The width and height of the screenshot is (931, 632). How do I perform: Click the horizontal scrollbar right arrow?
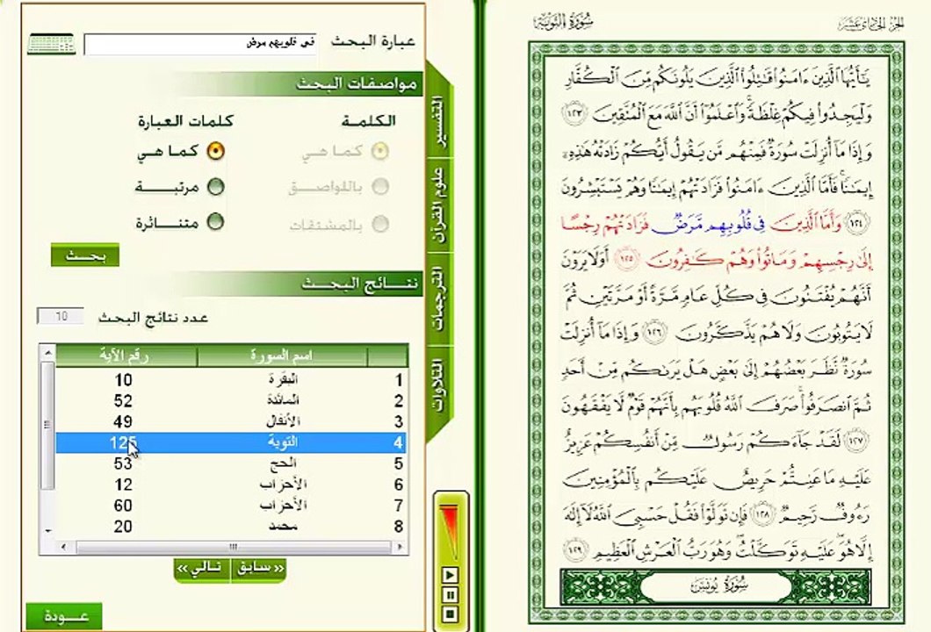click(x=401, y=547)
